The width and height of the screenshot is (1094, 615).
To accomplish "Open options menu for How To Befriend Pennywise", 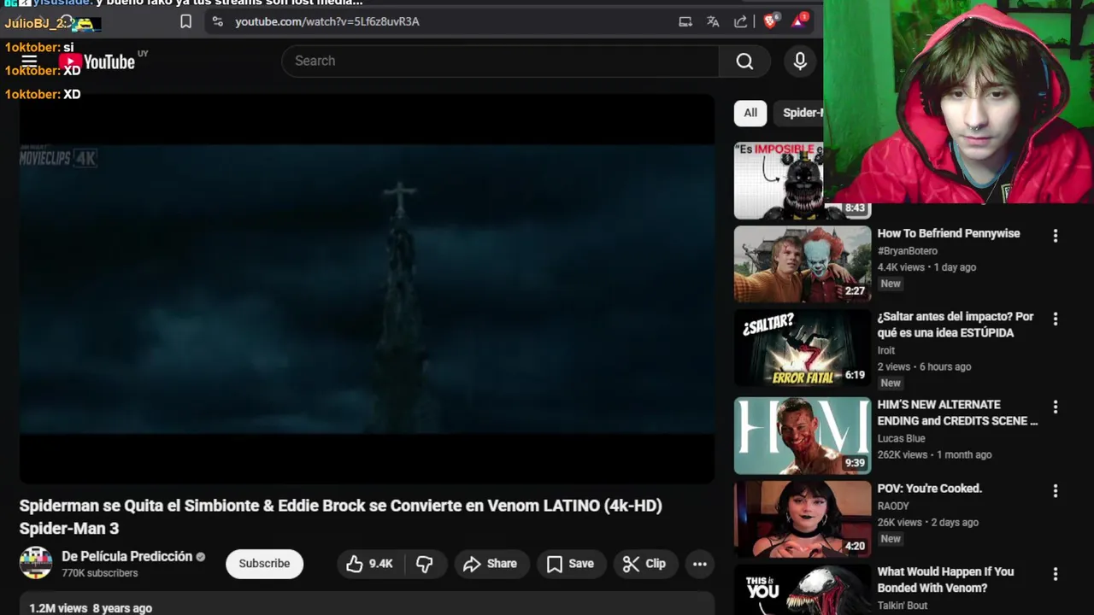I will [x=1056, y=236].
